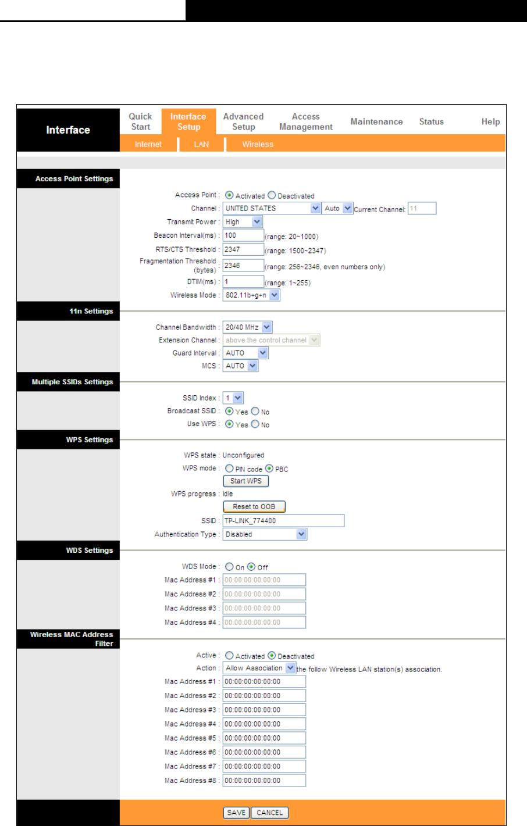Click the Start WPS button
The width and height of the screenshot is (527, 826).
tap(246, 481)
